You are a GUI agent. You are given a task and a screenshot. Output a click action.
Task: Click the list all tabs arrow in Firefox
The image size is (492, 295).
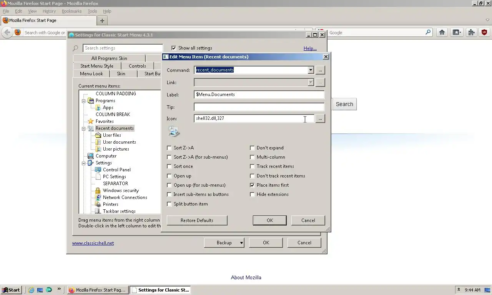pyautogui.click(x=487, y=20)
